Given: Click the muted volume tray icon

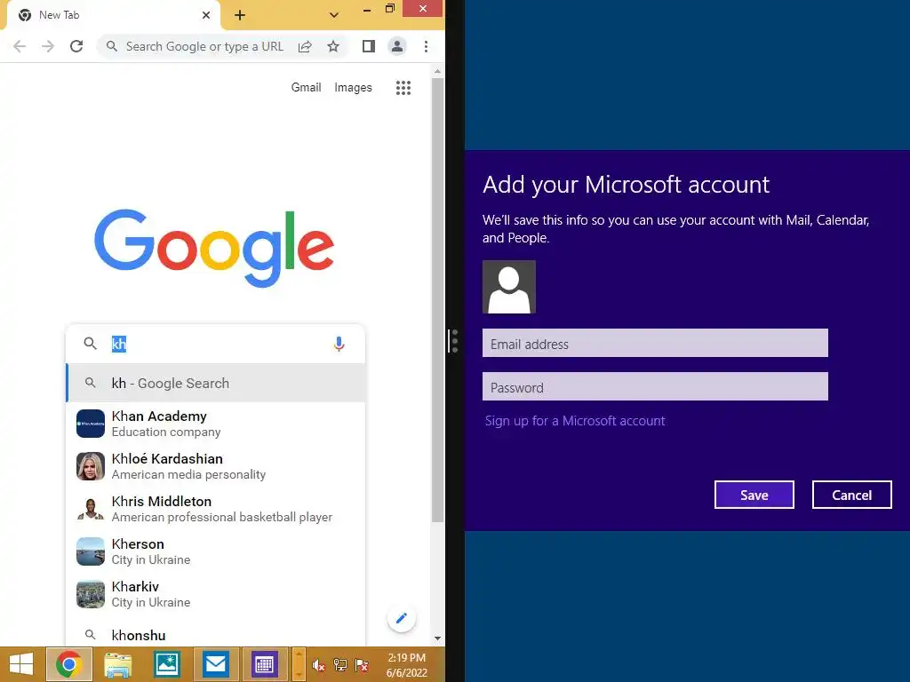Looking at the screenshot, I should click(319, 665).
